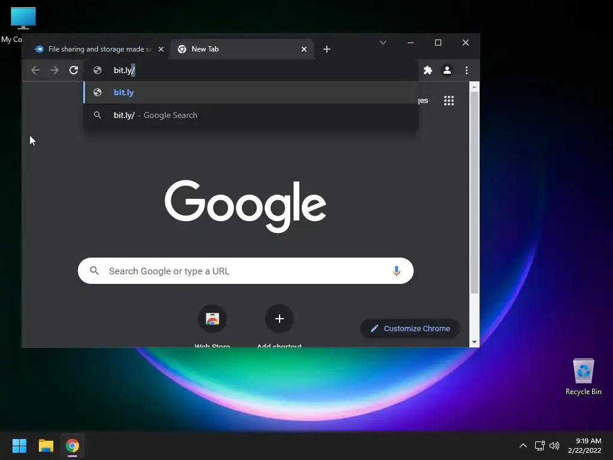Open the network status tray icon

click(540, 446)
